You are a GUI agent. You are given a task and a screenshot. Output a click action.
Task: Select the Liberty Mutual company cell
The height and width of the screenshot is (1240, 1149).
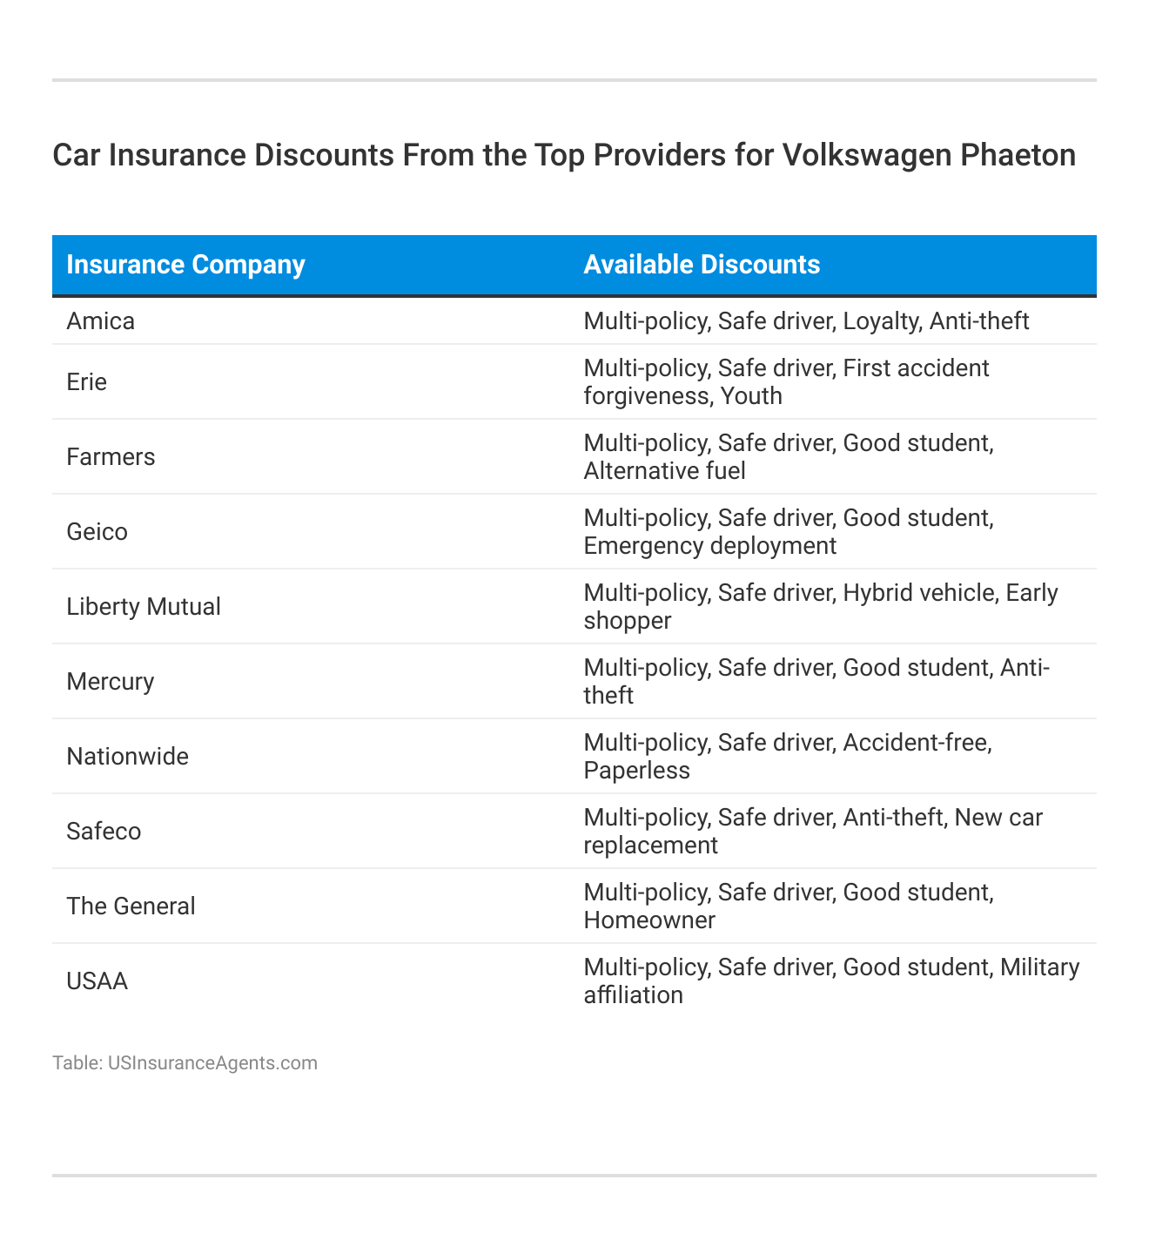point(144,606)
